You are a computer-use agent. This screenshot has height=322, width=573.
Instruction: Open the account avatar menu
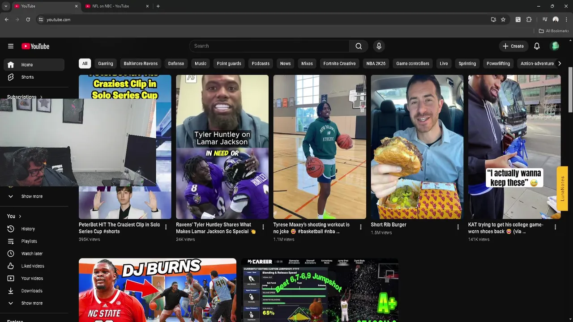coord(555,46)
